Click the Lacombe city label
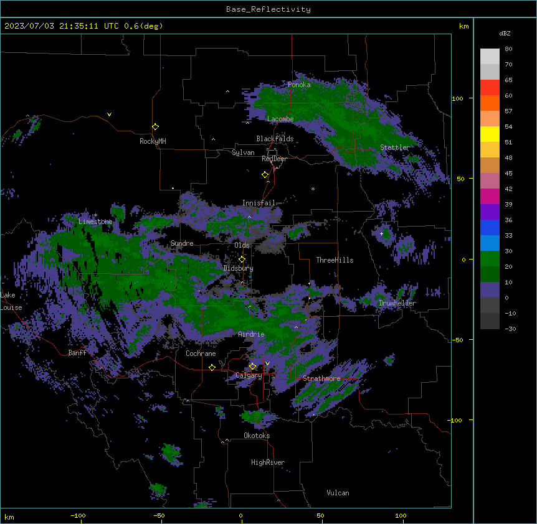This screenshot has width=537, height=524. [280, 119]
